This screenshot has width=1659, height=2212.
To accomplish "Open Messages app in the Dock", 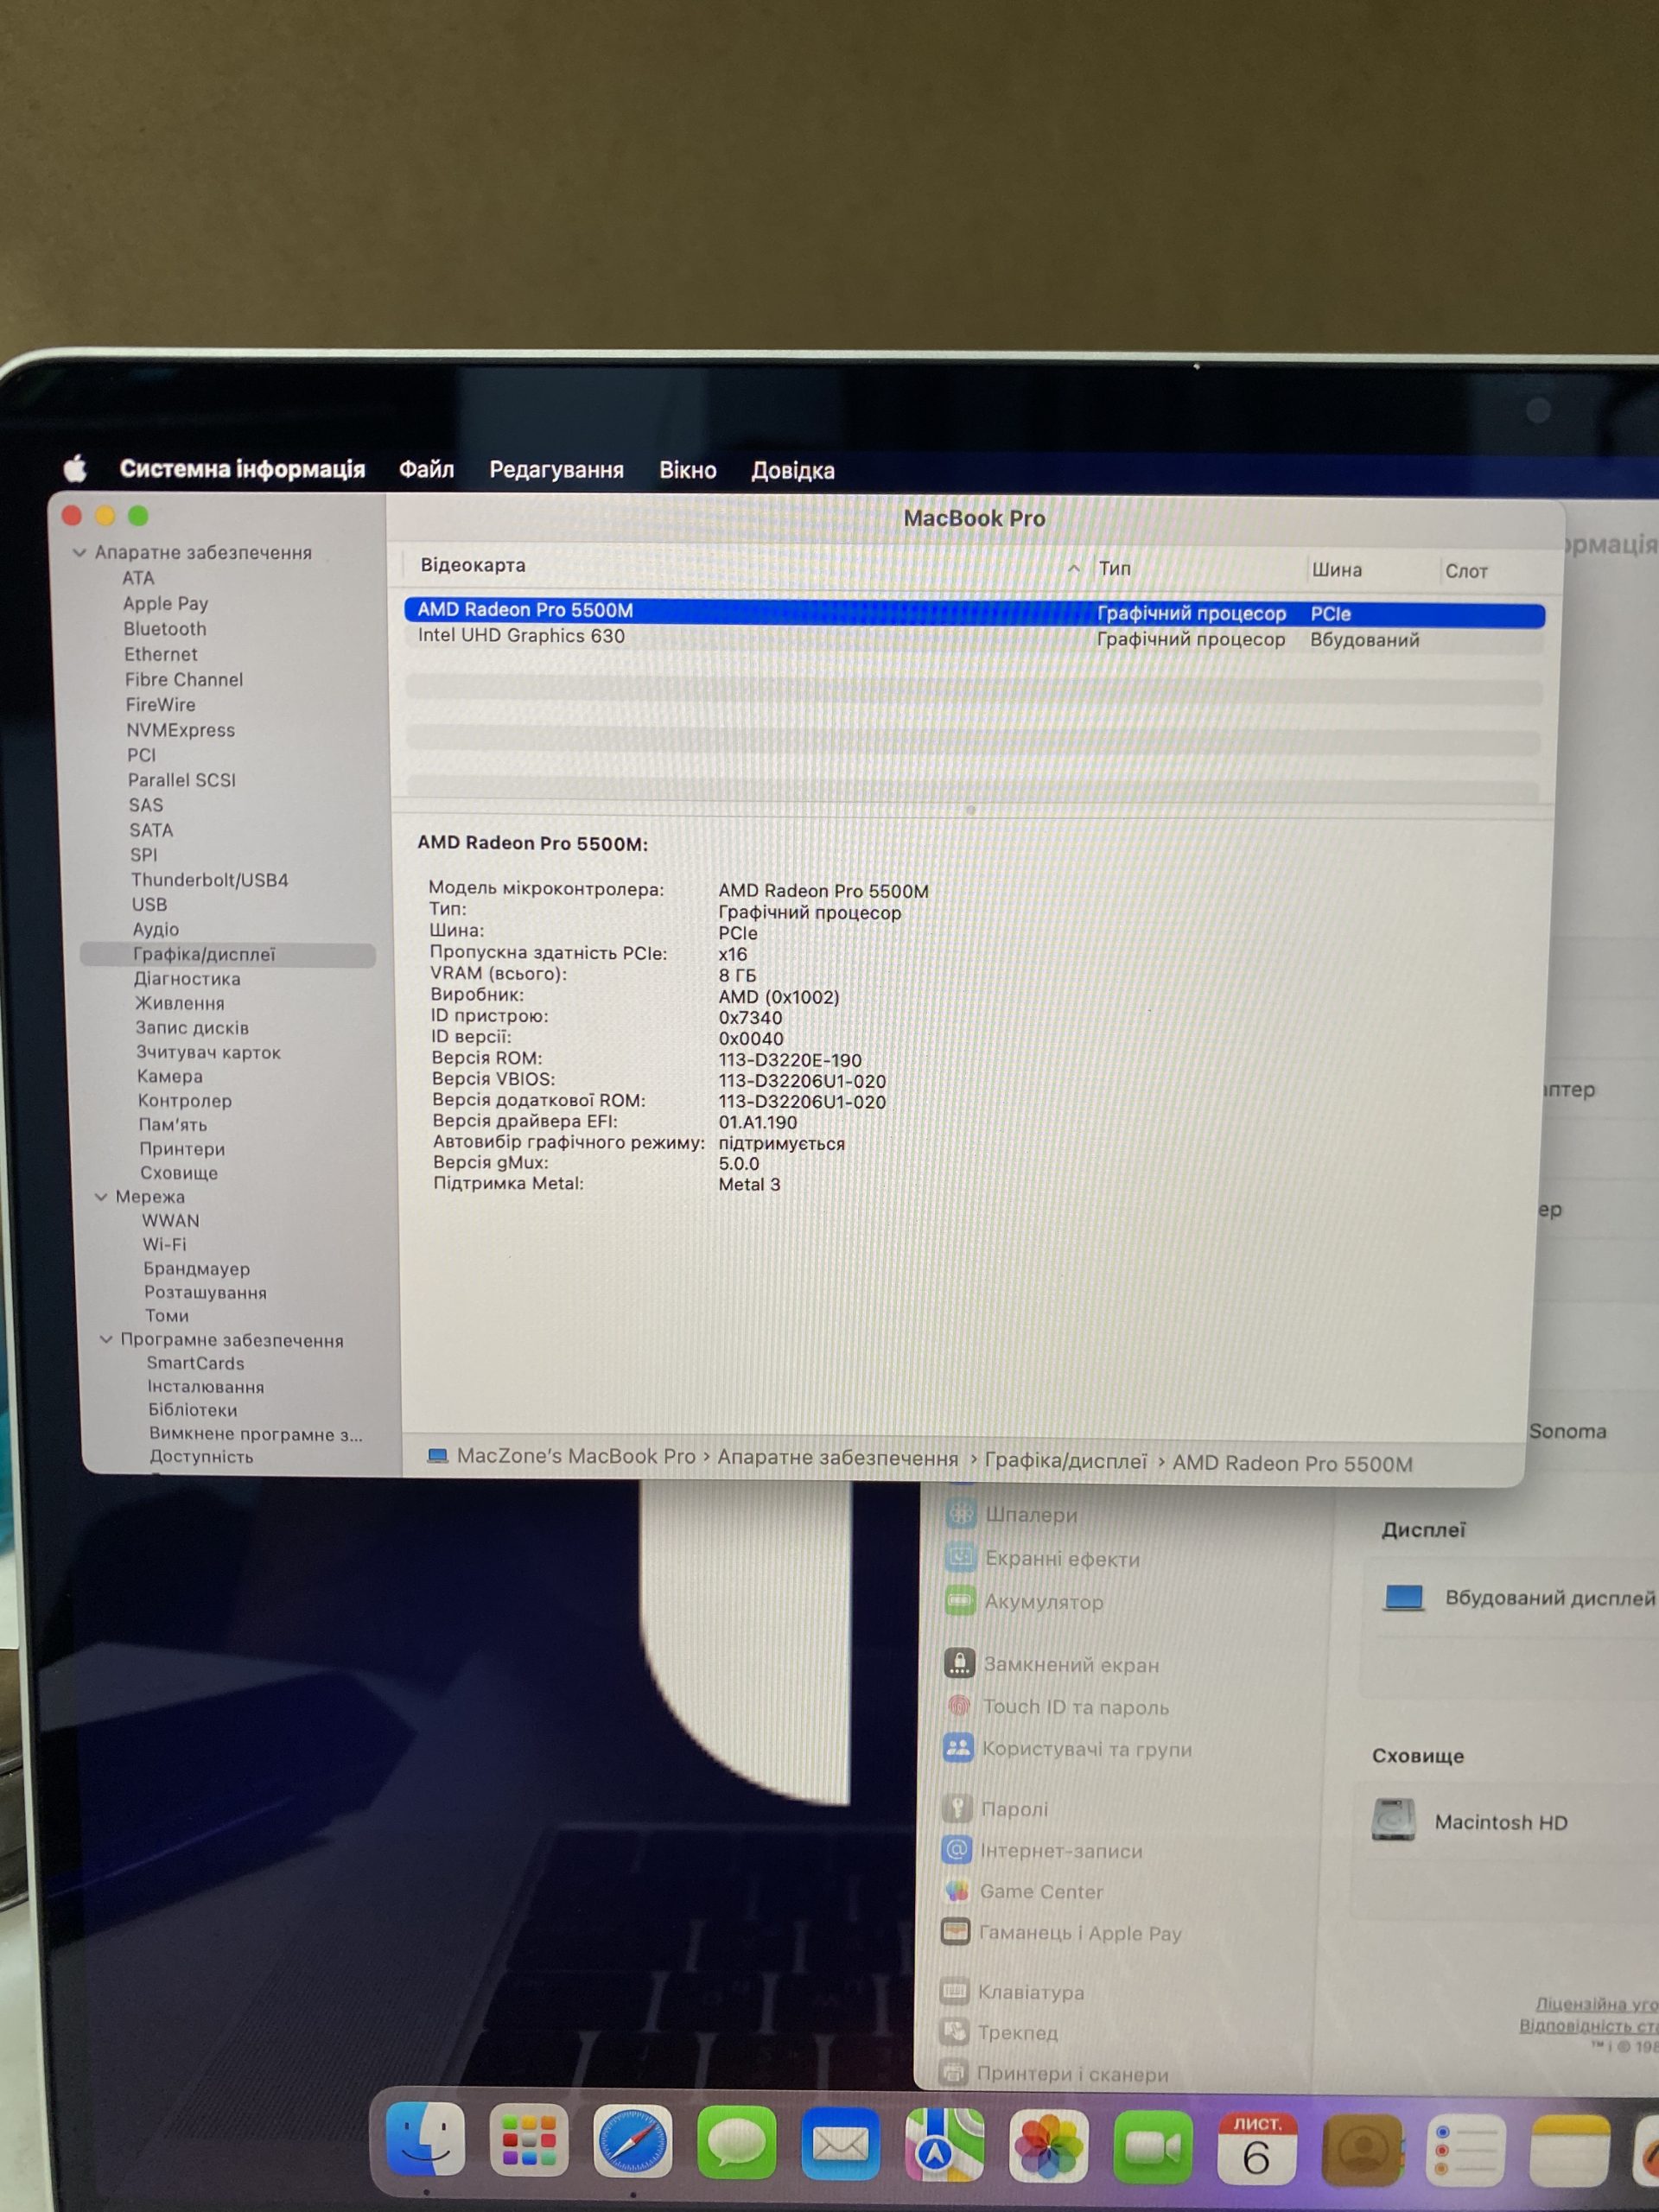I will (737, 2142).
